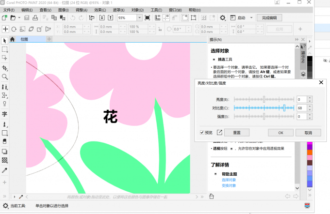This screenshot has width=330, height=214.
Task: Select position mode cross icon
Action: tap(5, 29)
